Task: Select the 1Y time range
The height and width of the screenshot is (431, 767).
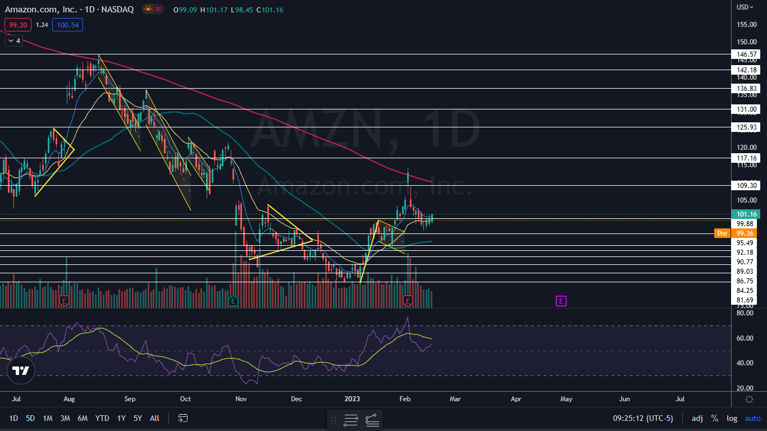Action: coord(121,418)
